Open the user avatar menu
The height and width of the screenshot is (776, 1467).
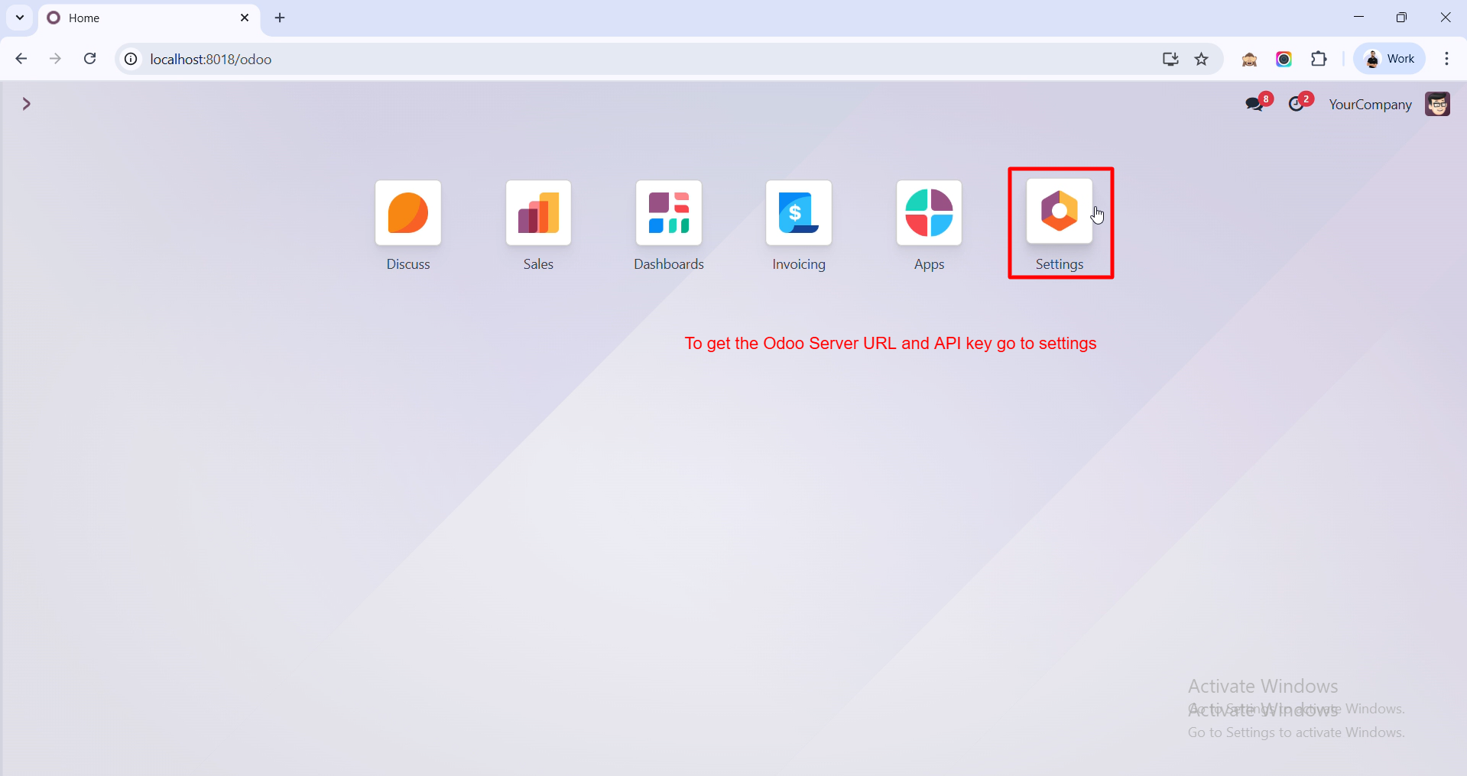(1437, 104)
